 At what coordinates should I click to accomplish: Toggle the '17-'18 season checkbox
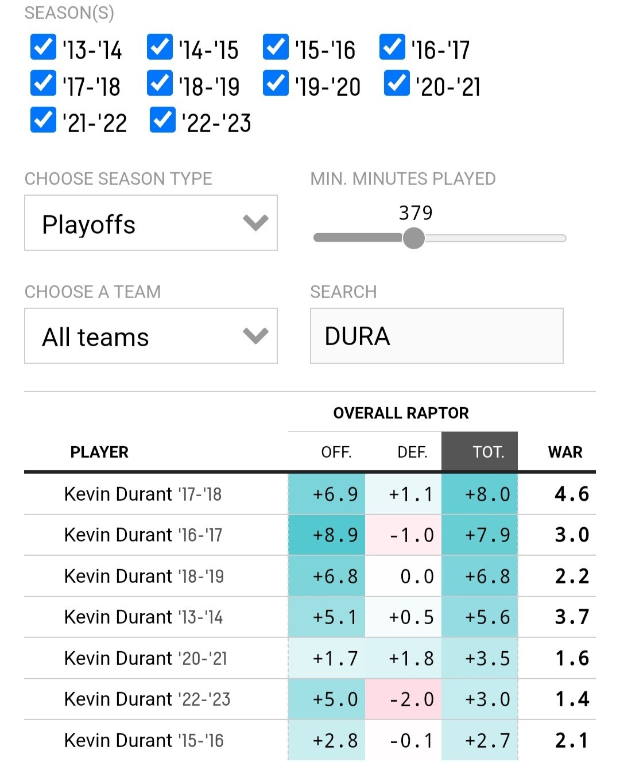[x=43, y=84]
